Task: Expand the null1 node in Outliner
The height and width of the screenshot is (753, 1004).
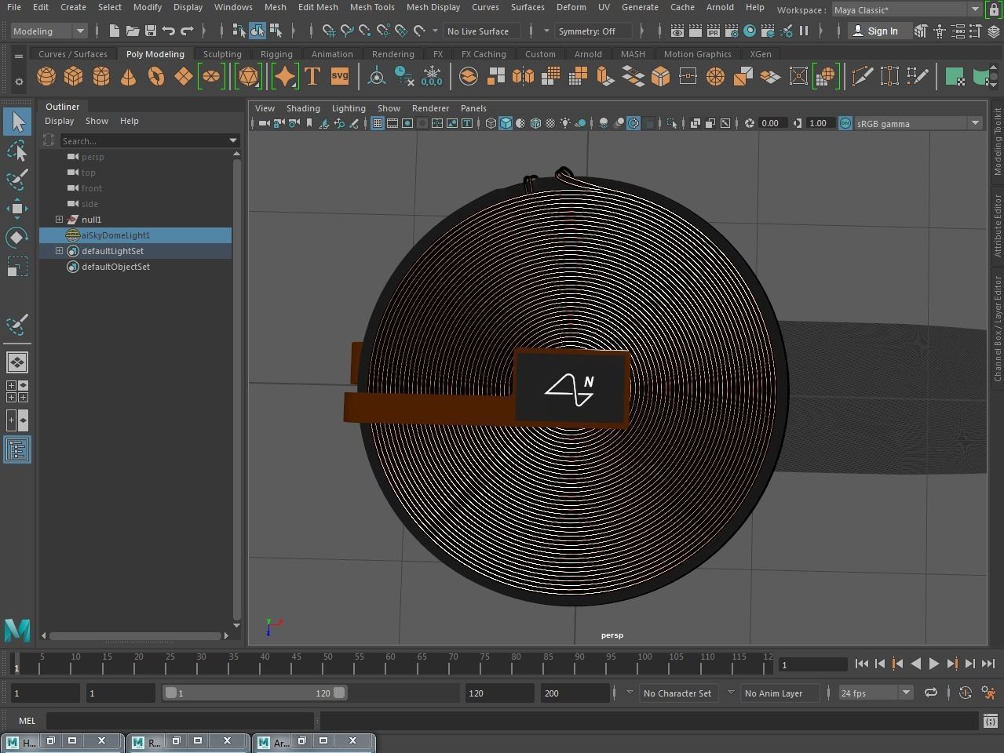Action: [x=59, y=220]
